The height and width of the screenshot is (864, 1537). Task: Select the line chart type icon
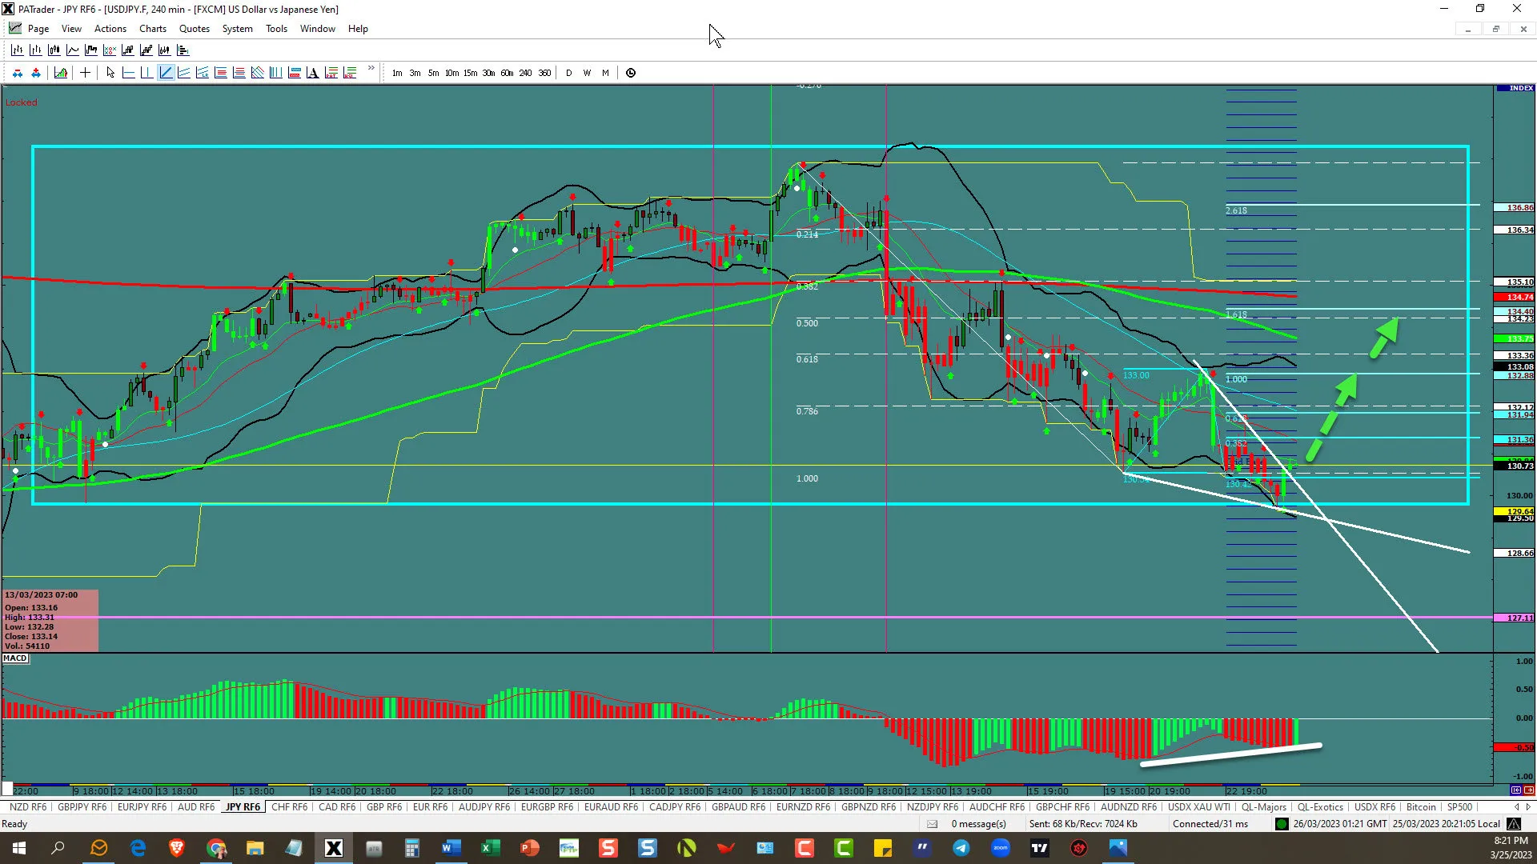72,50
